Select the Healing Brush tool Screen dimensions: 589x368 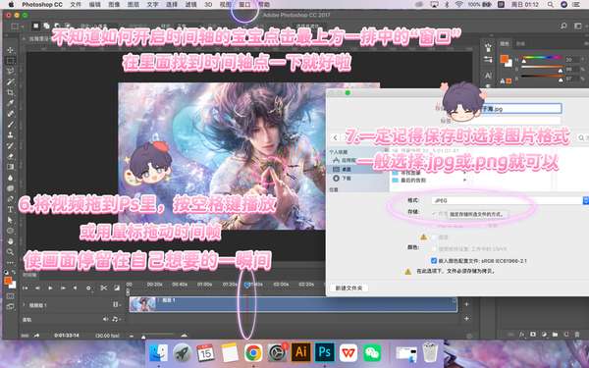point(11,114)
